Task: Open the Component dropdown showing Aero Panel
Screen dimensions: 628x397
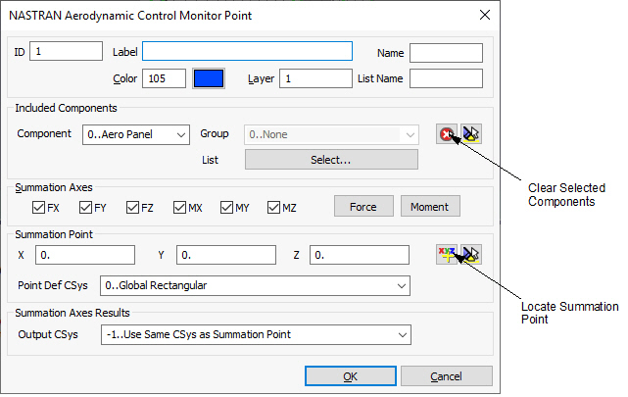Action: 136,134
